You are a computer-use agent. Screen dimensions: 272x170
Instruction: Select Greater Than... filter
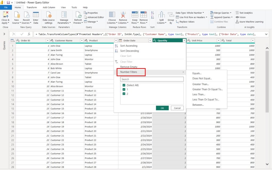(201, 84)
